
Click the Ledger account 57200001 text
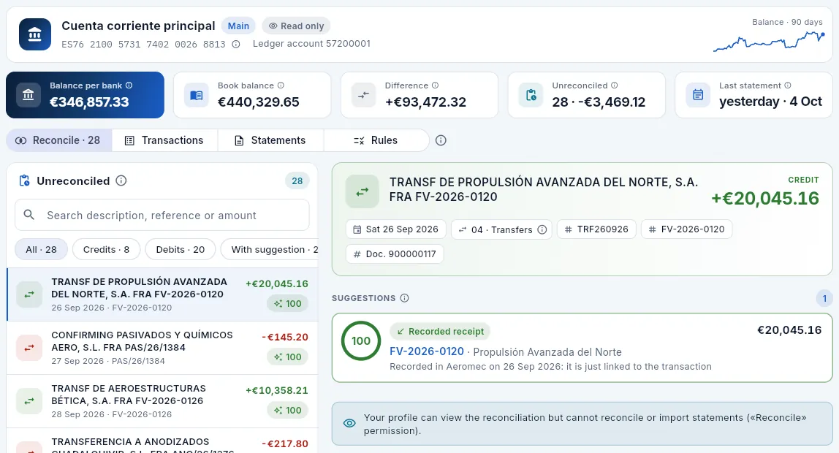click(311, 44)
